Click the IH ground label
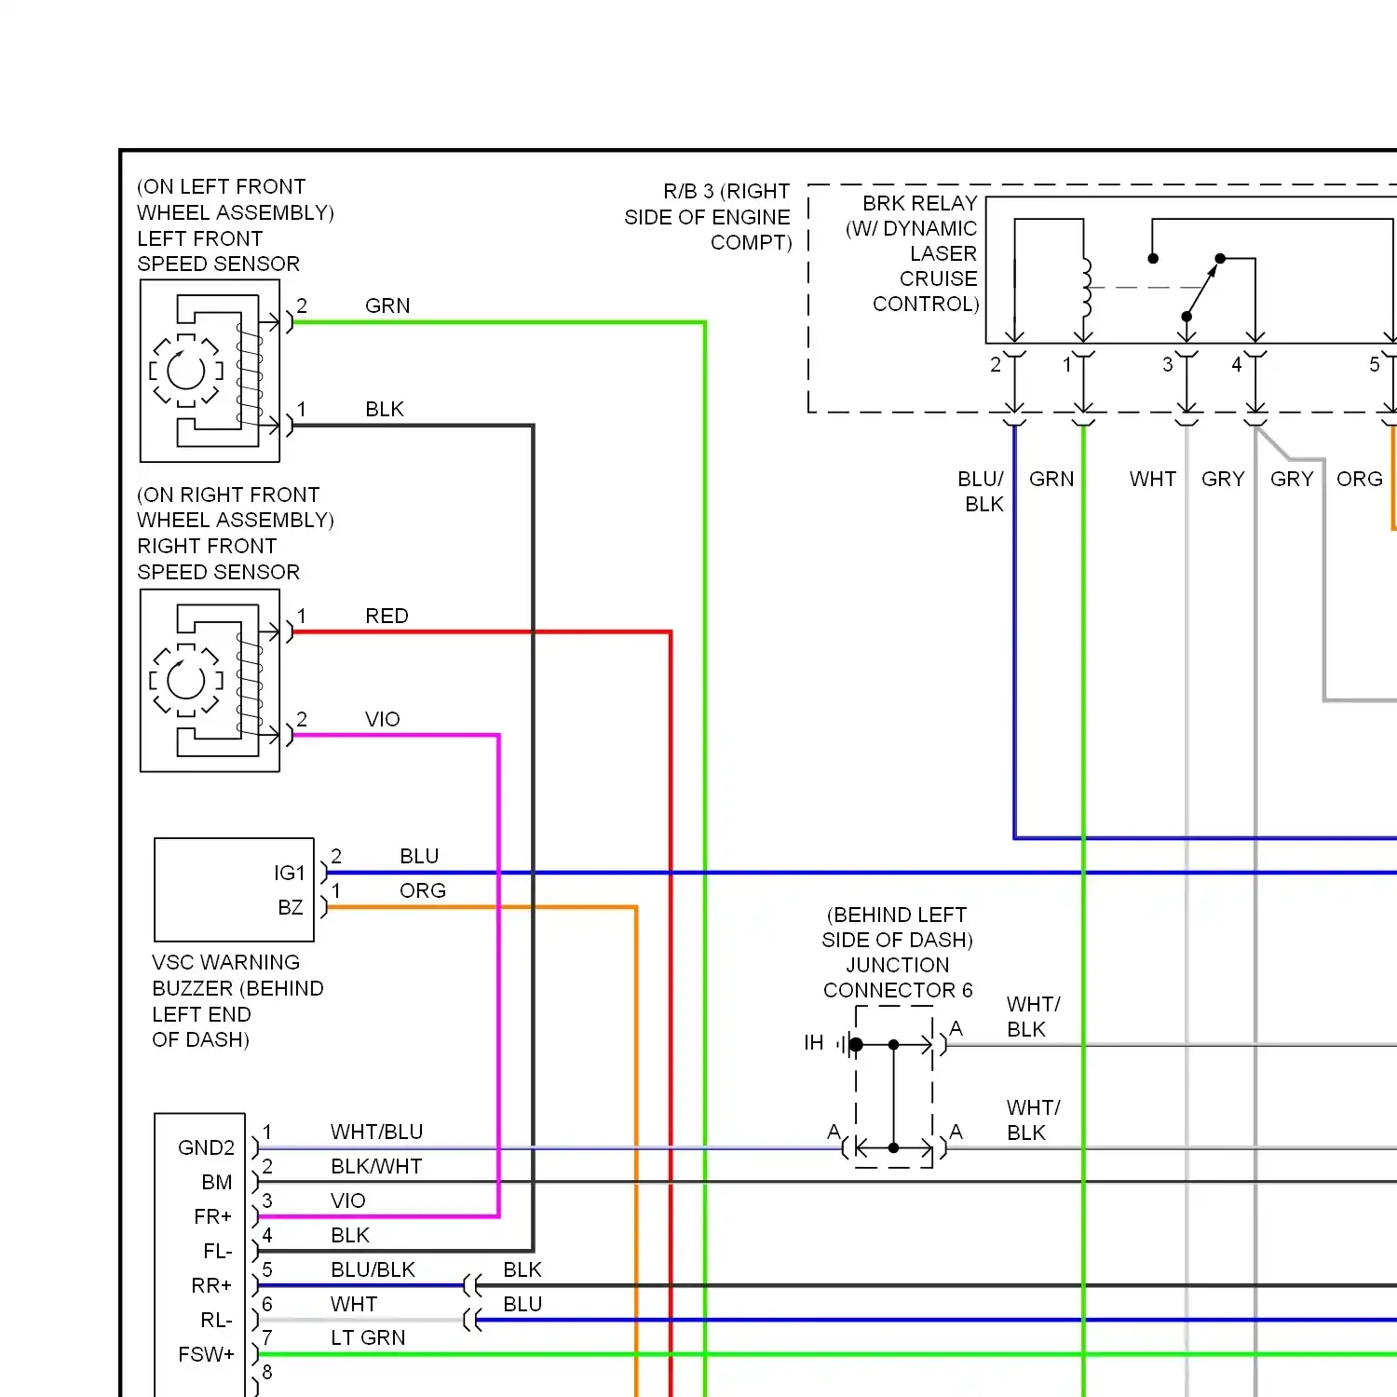The height and width of the screenshot is (1397, 1397). (x=814, y=1042)
